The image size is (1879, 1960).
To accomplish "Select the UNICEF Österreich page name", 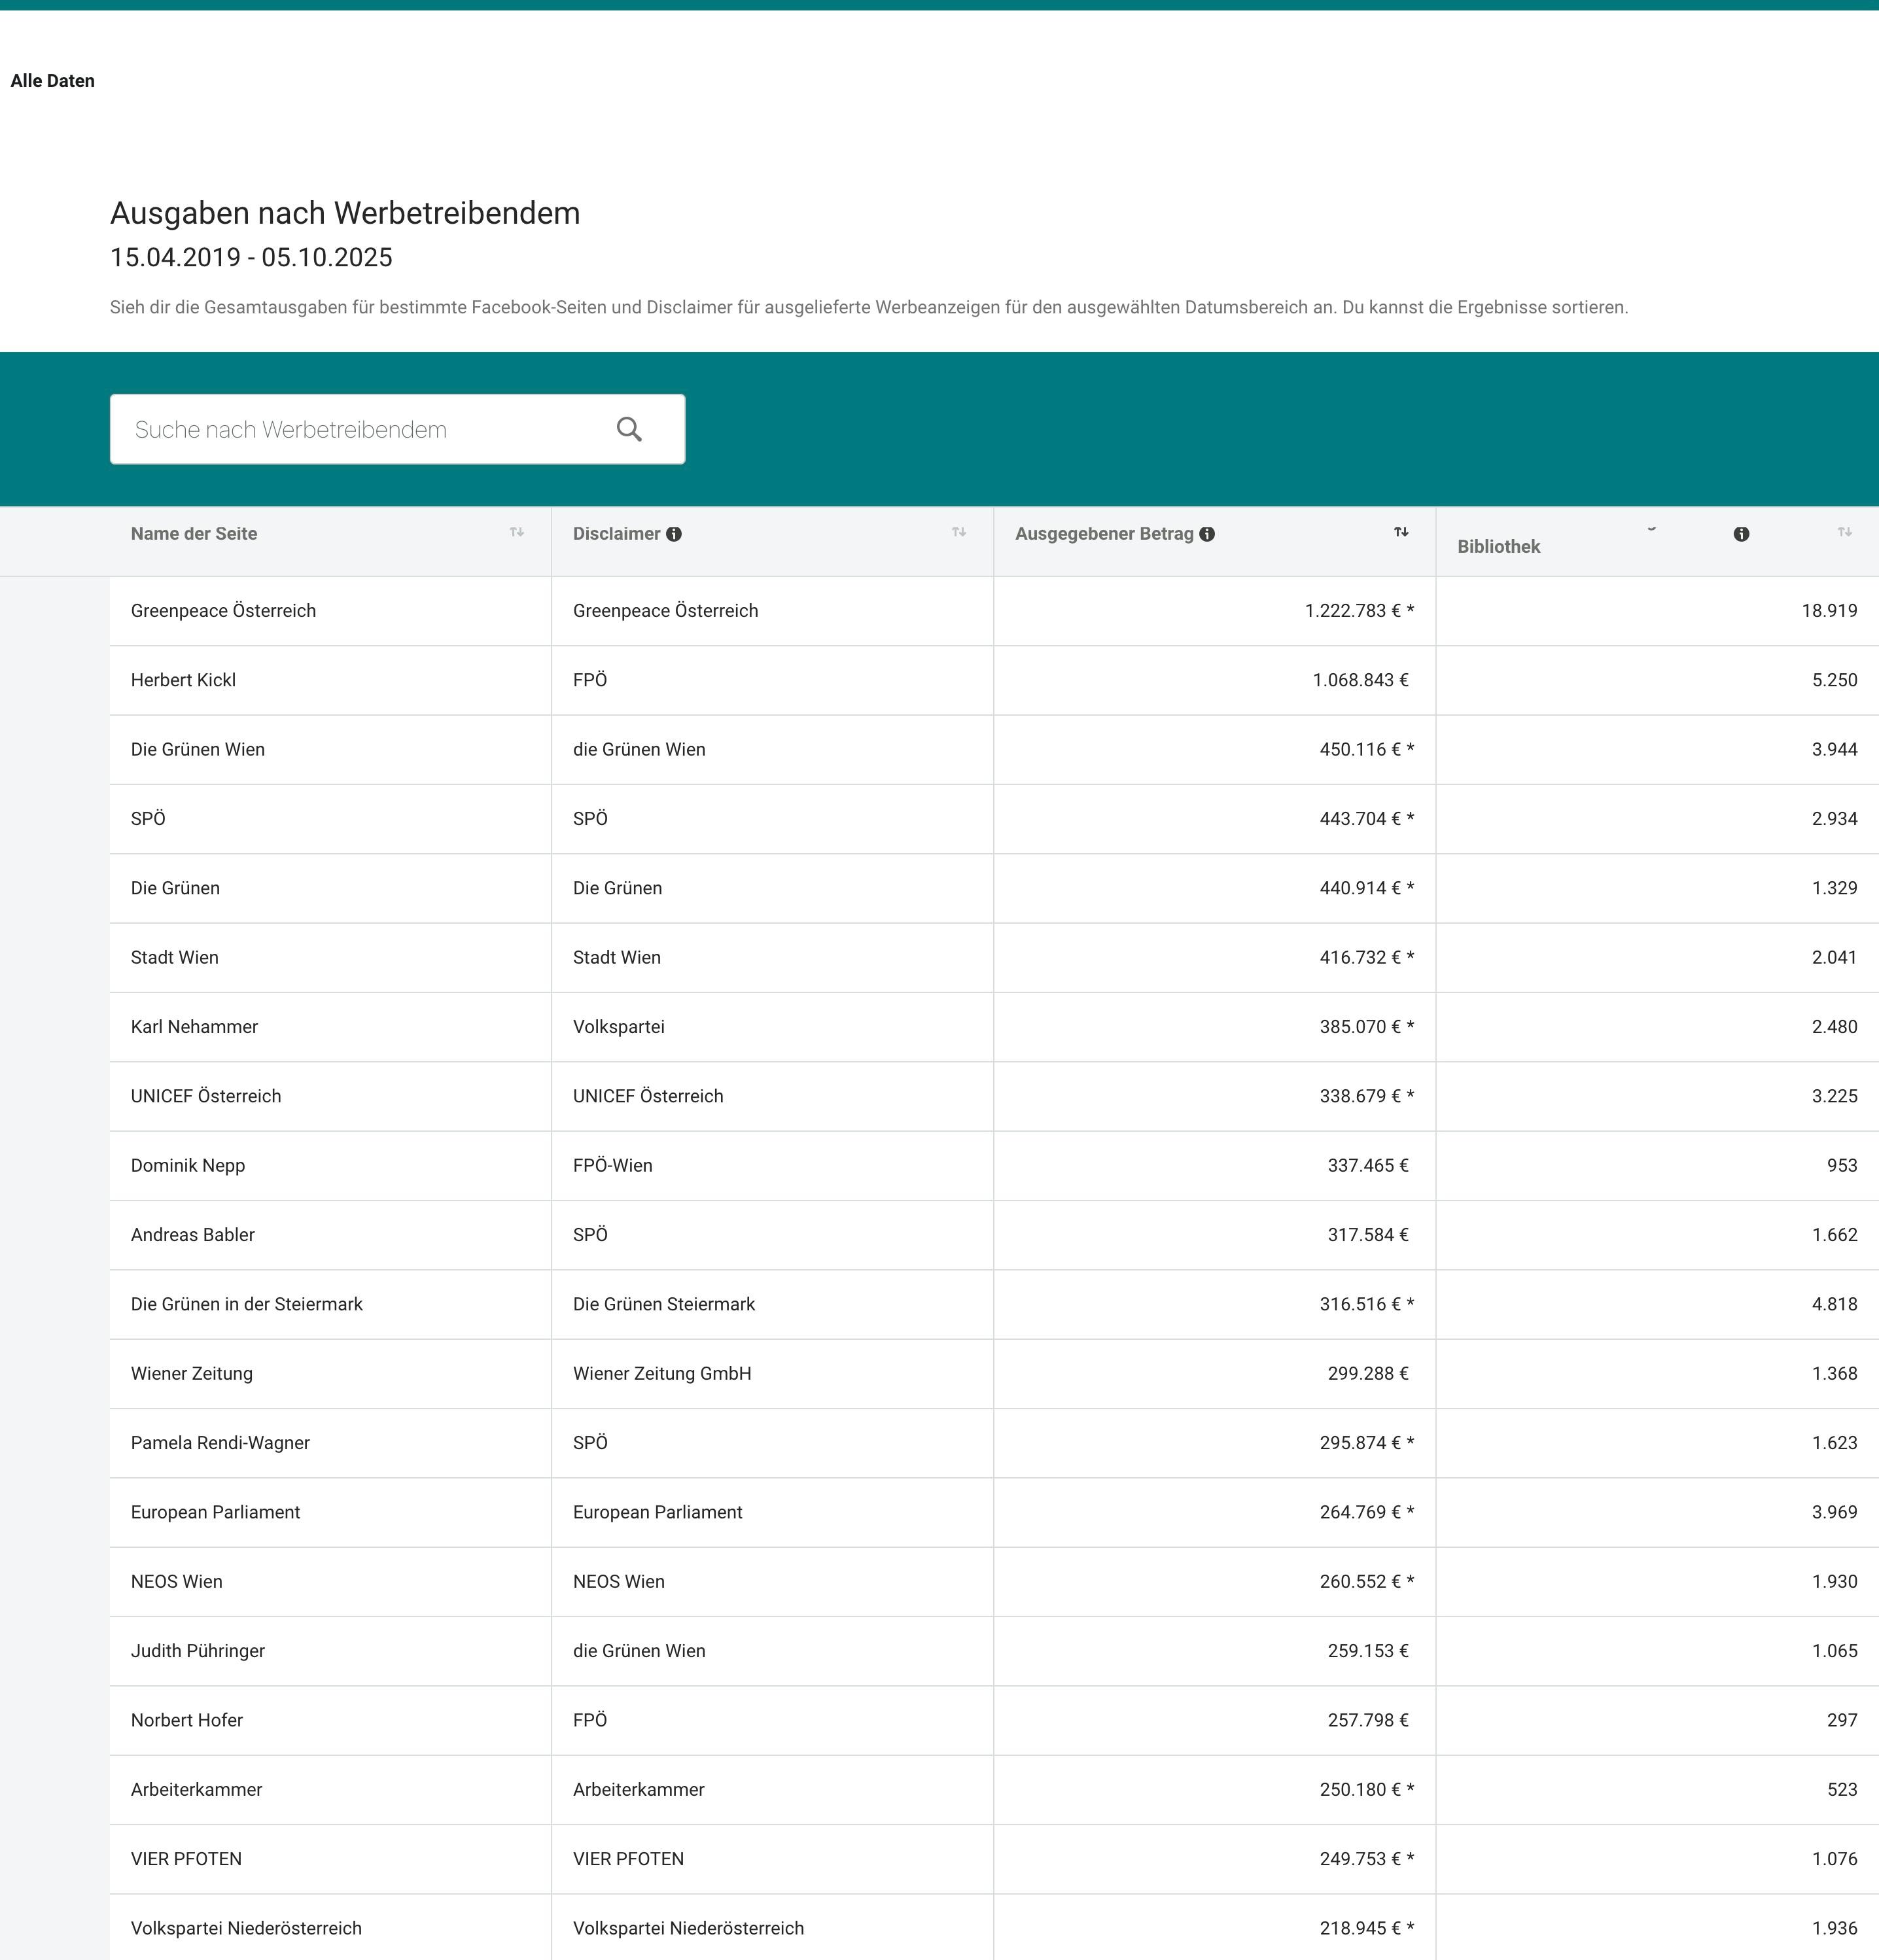I will tap(206, 1096).
